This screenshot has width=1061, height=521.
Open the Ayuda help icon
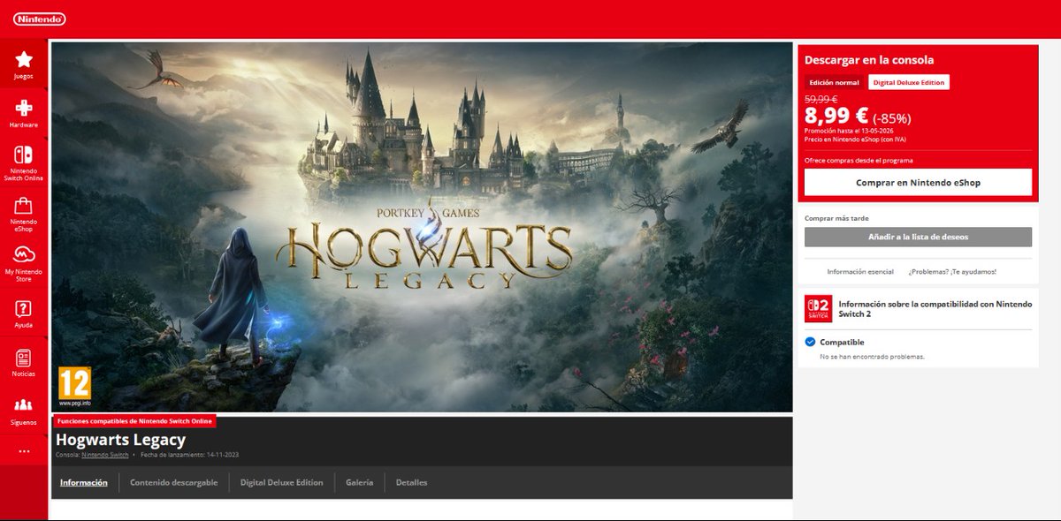[x=24, y=309]
